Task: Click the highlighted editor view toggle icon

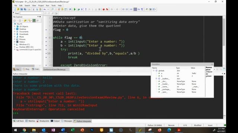Action: [135, 9]
